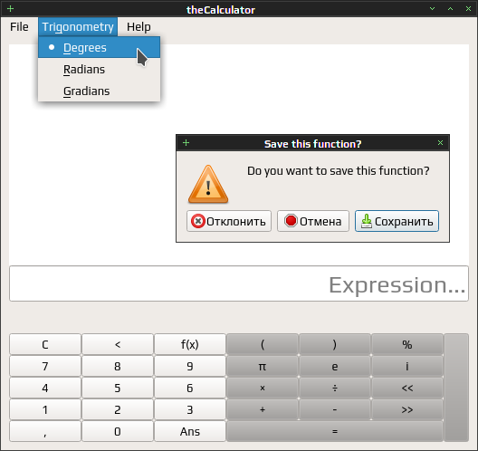Click digit 2 key
Screen dimensions: 478x451
click(118, 410)
